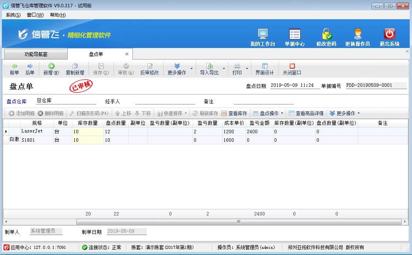Click 退出系统 power icon
Viewport: 412px width, 255px height.
coord(389,37)
